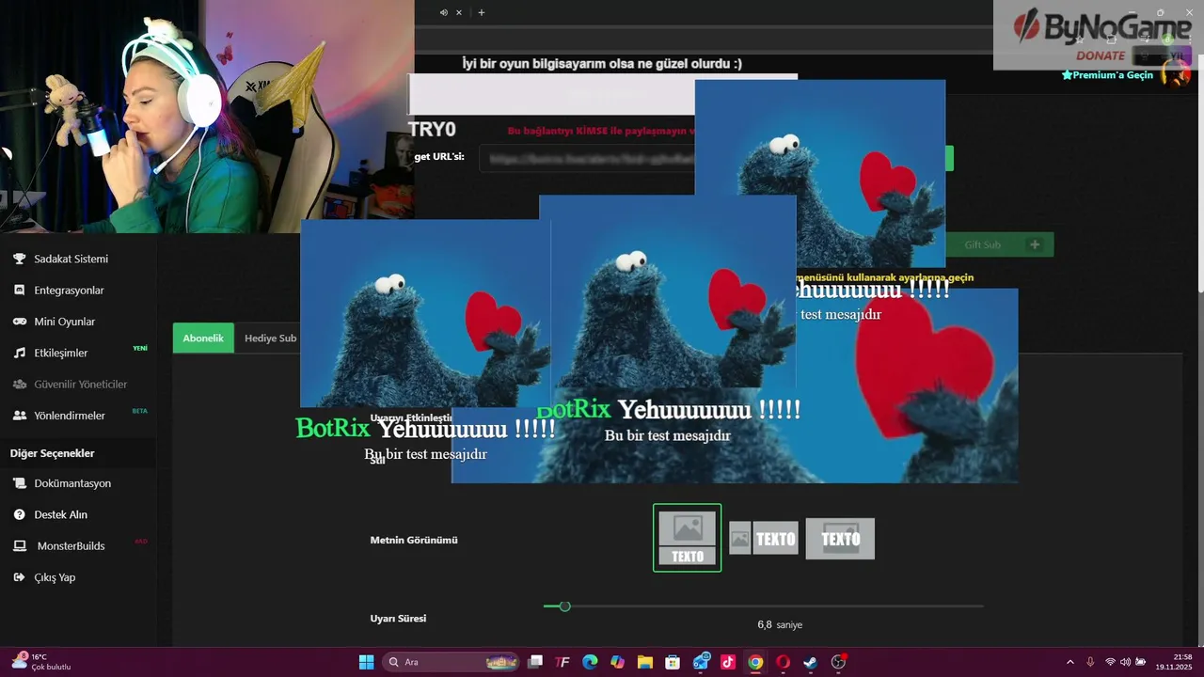Click the Etkileşimler music note icon
This screenshot has width=1204, height=677.
click(19, 353)
